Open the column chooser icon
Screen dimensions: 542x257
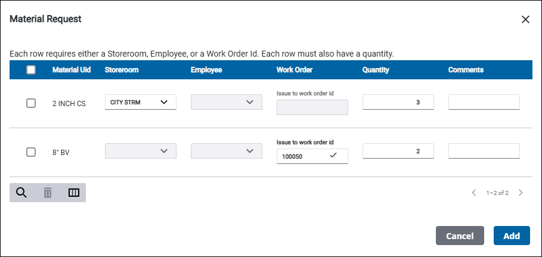[x=74, y=193]
